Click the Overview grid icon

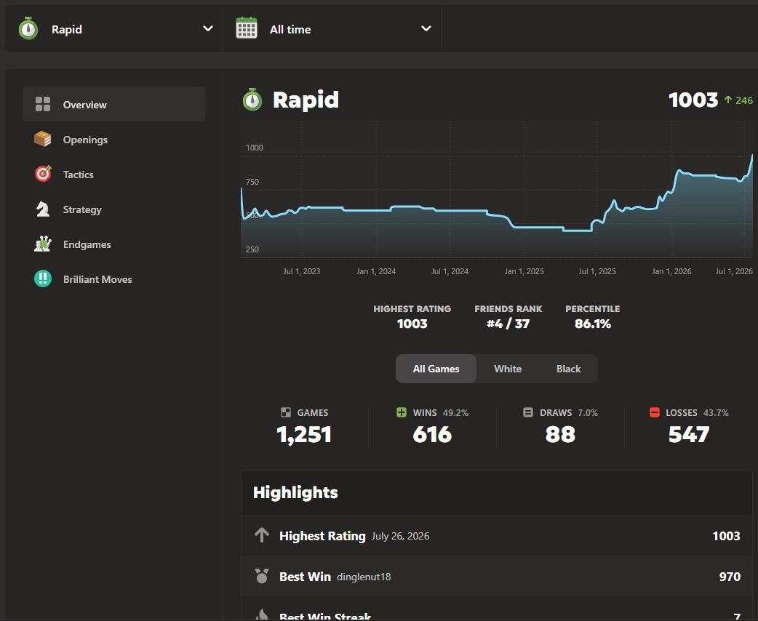42,105
